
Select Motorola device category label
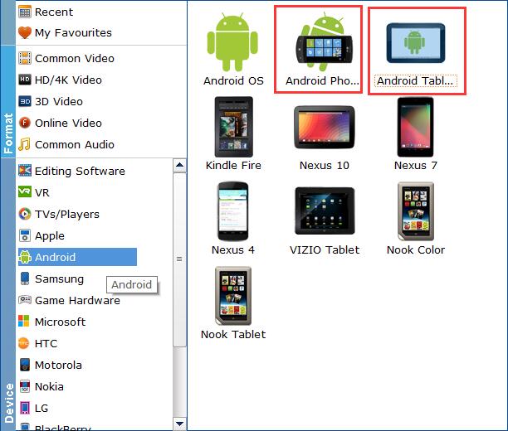[58, 365]
